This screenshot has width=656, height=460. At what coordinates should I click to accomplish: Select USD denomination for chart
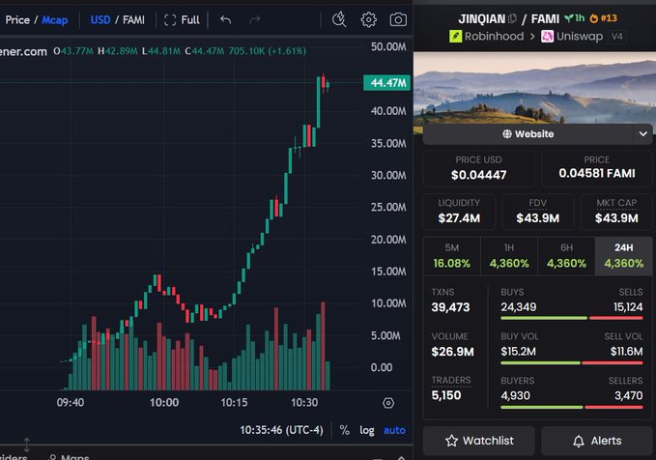[100, 19]
